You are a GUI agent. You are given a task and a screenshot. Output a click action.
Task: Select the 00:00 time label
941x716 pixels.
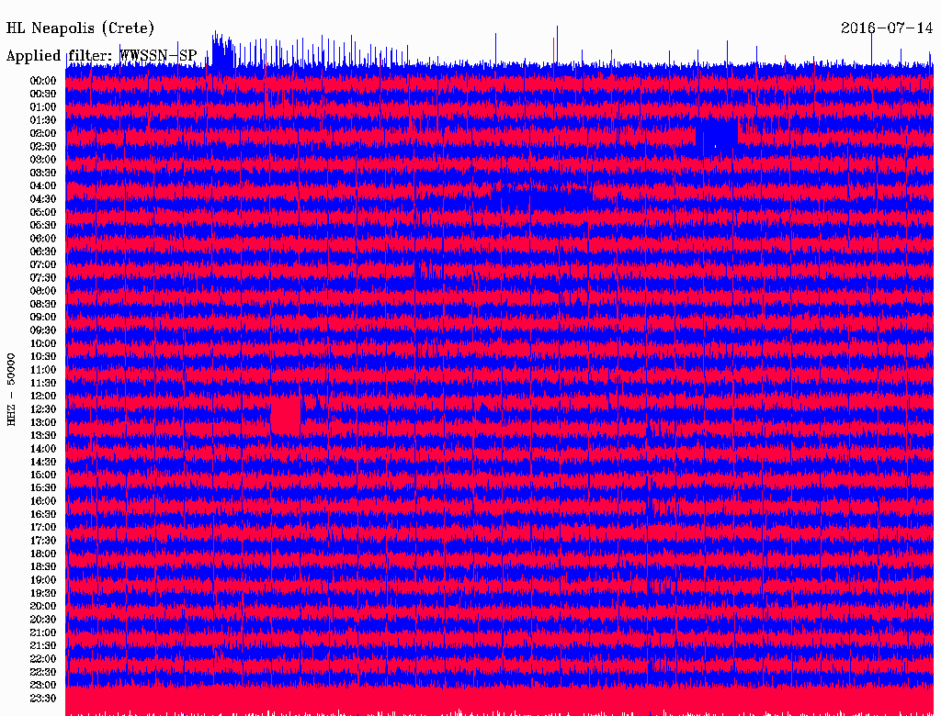pos(43,81)
